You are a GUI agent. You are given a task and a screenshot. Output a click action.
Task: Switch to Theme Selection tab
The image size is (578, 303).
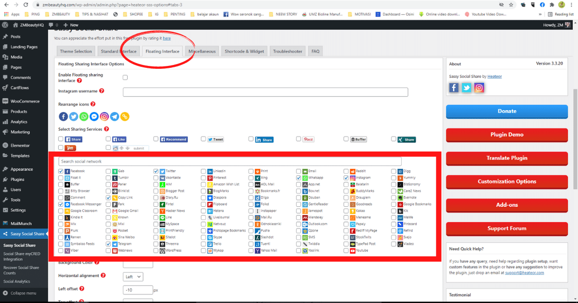[x=76, y=51]
